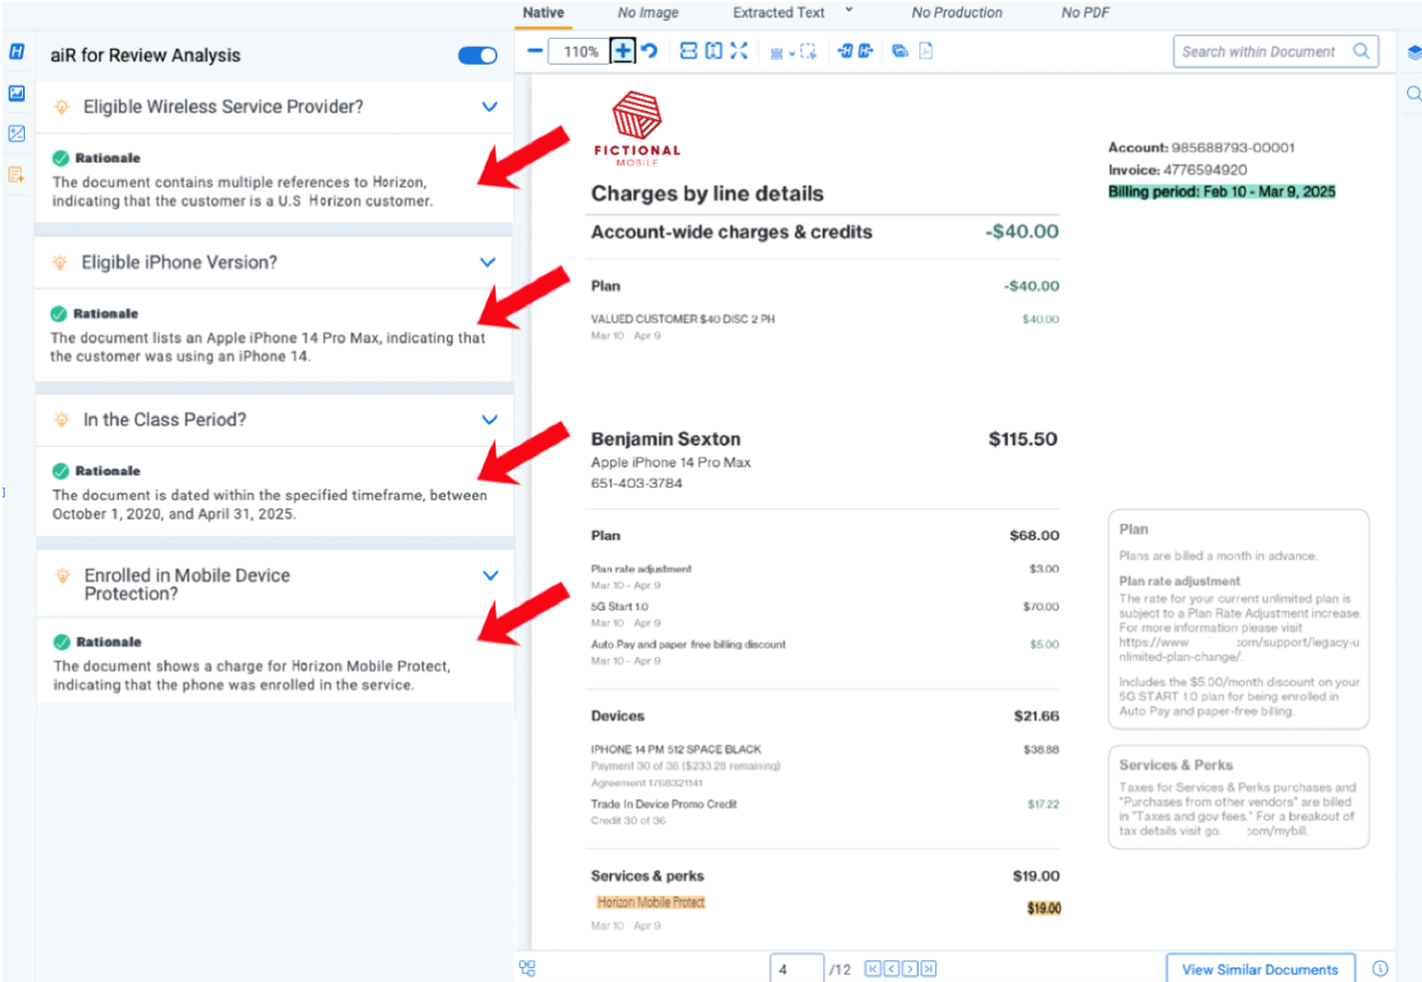The image size is (1422, 982).
Task: Collapse the Eligible iPhone Version section
Action: click(488, 262)
